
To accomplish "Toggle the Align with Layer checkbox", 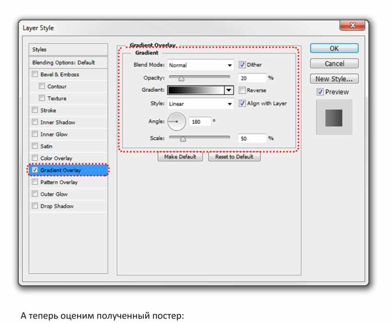I will pos(242,103).
